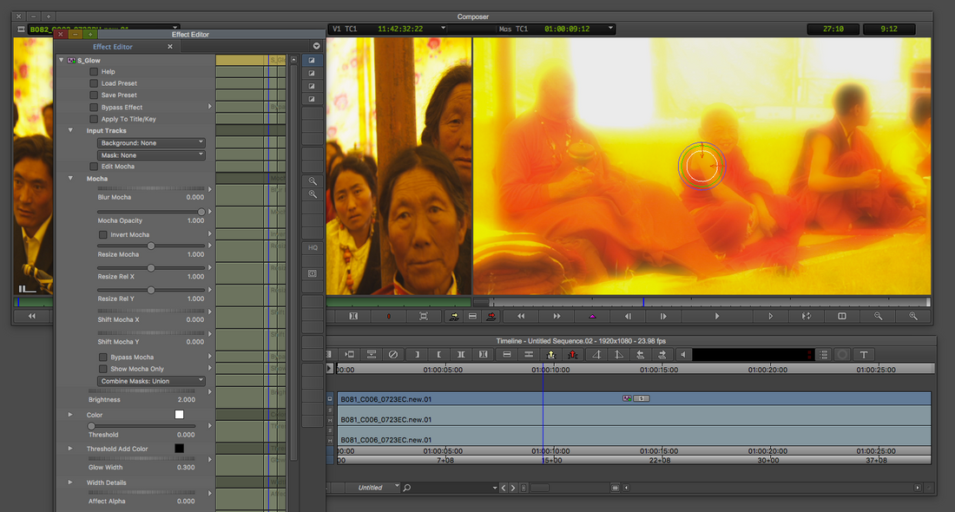
Task: Enable the Bypass Effect checkbox
Action: coord(94,108)
